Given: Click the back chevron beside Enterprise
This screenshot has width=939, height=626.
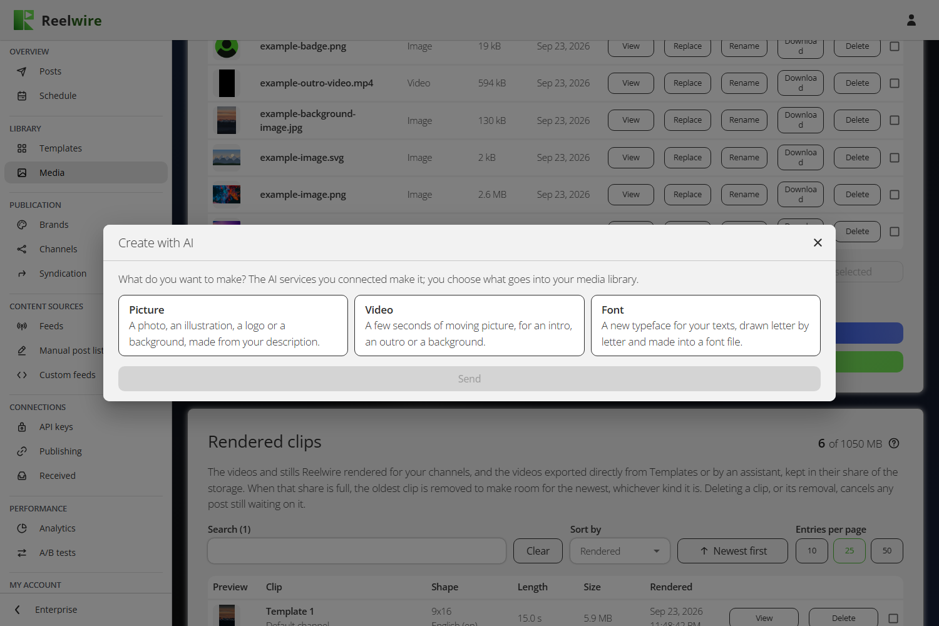Looking at the screenshot, I should (x=18, y=610).
